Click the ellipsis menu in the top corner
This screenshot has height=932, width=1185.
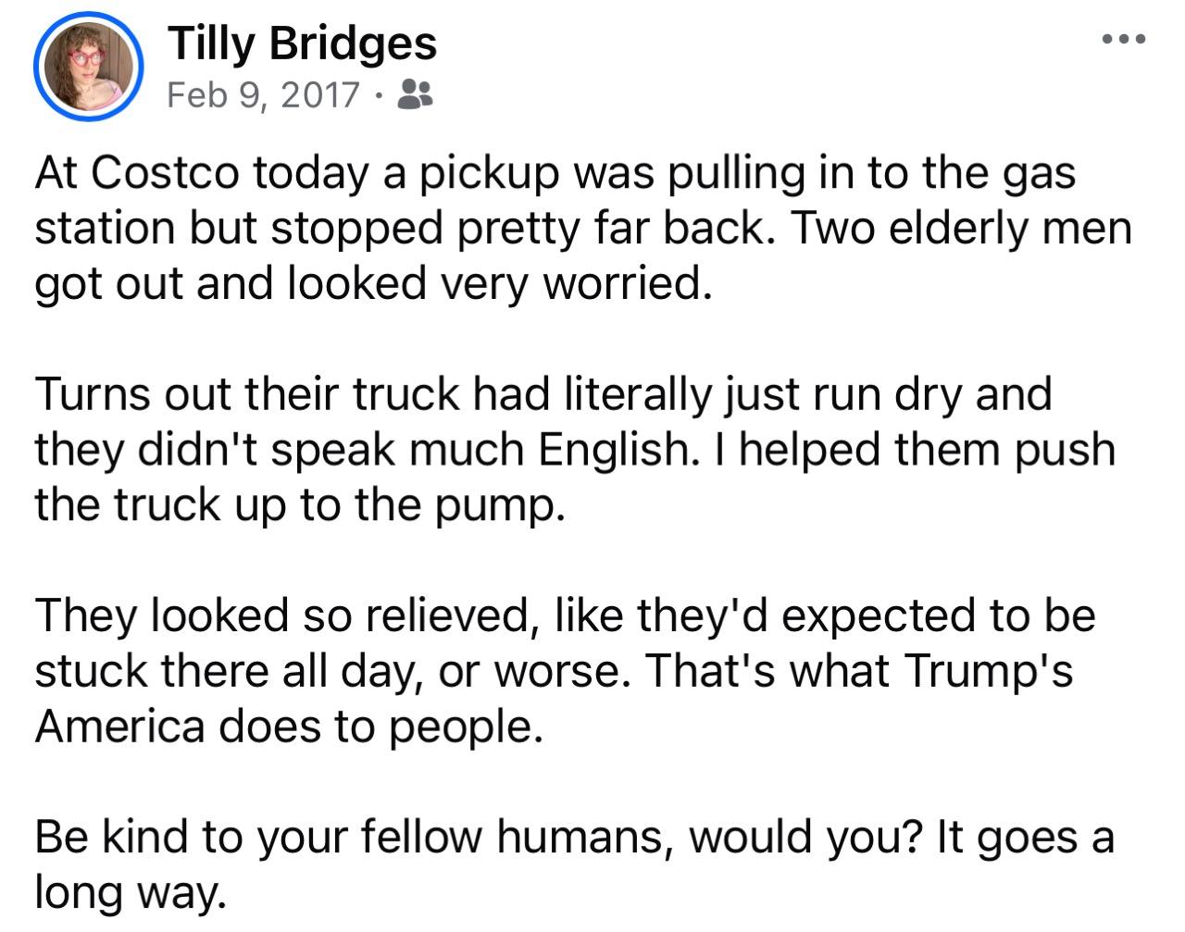click(x=1122, y=37)
